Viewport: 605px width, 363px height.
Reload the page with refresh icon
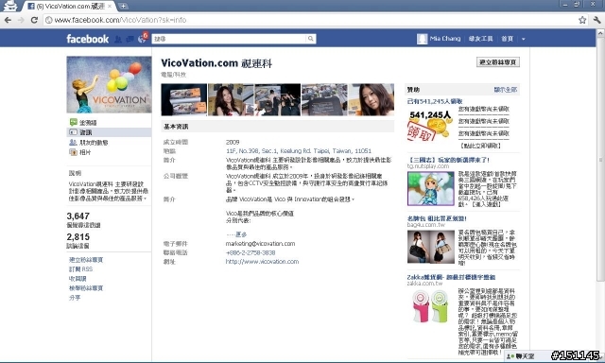(34, 20)
